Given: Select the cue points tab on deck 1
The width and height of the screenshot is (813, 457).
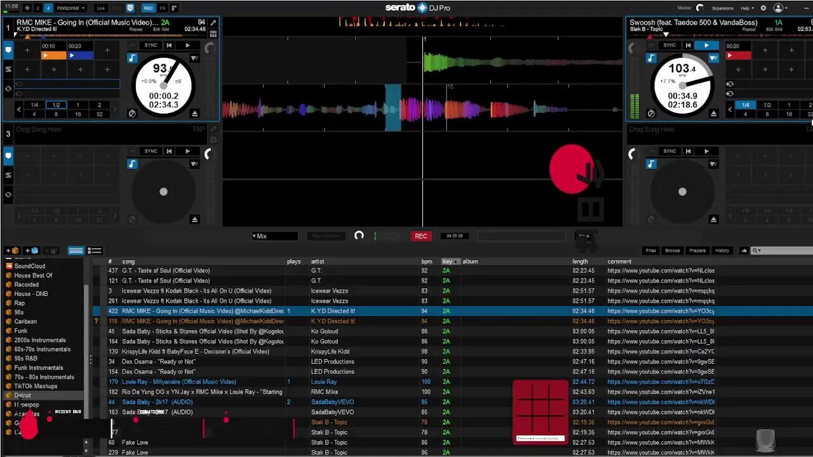Looking at the screenshot, I should (9, 50).
